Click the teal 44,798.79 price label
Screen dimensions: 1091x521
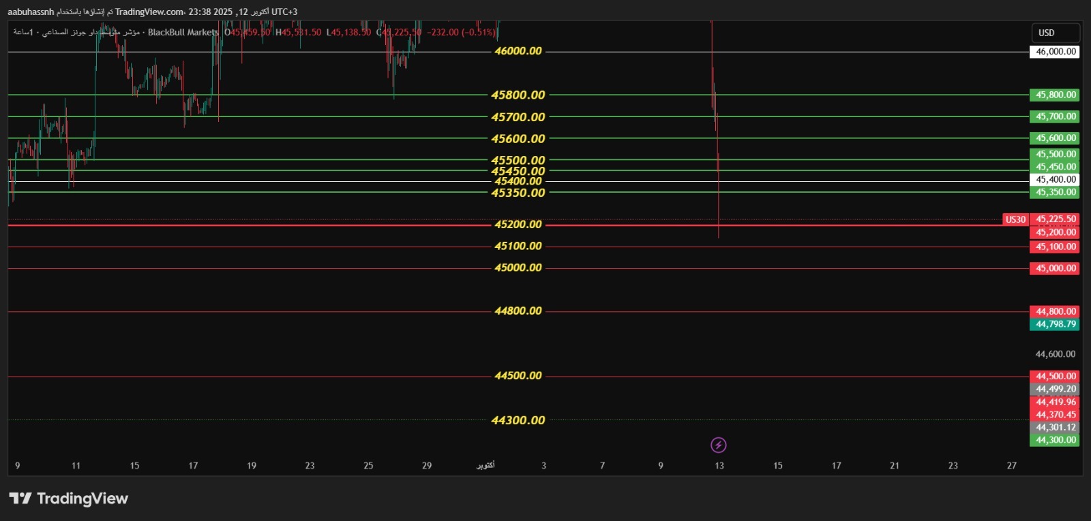[1055, 324]
